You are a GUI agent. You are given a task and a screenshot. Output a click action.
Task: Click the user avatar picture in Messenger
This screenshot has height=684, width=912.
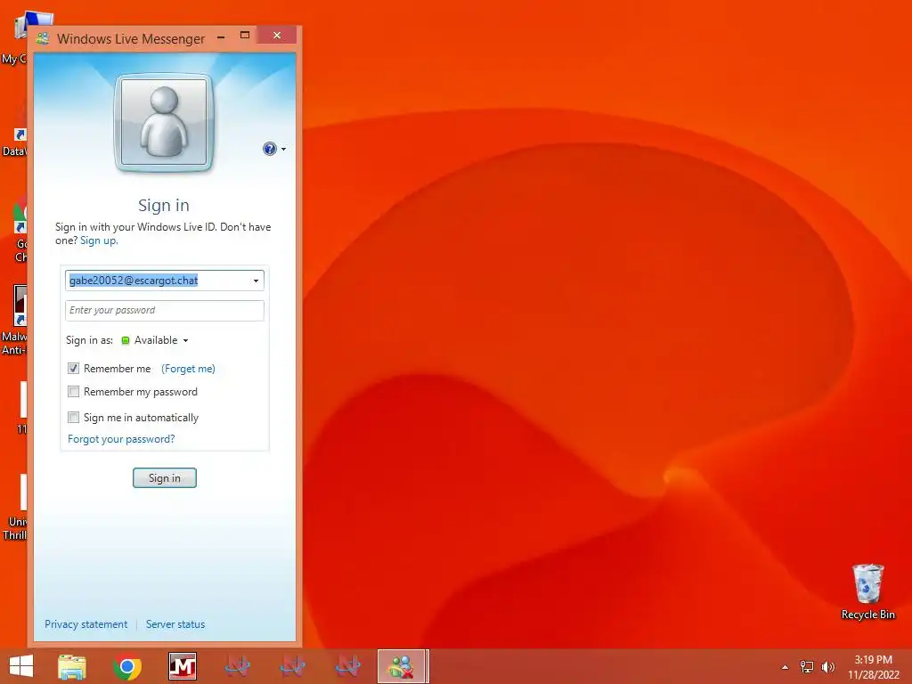pyautogui.click(x=164, y=123)
